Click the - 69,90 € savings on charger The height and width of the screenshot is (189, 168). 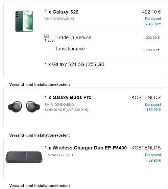click(153, 160)
